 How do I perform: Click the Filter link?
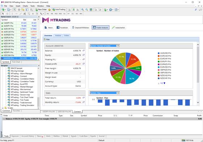click(x=47, y=39)
